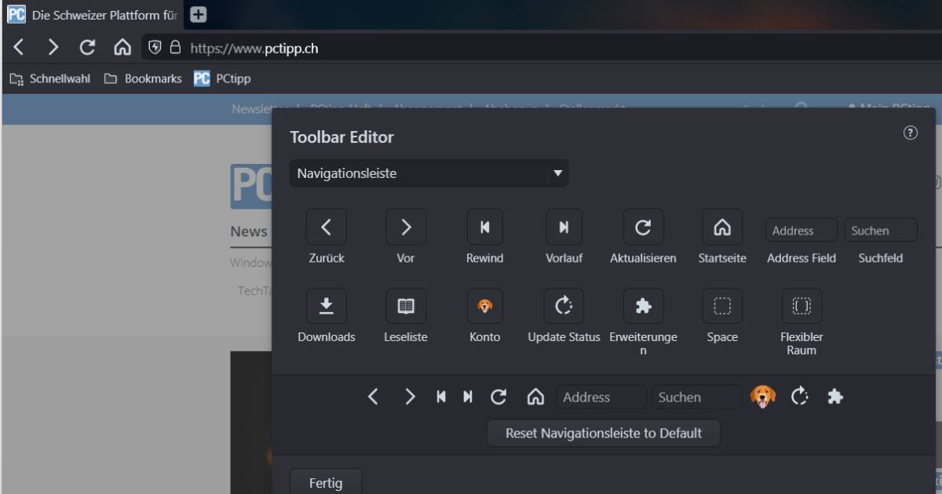Select the Startseite home icon
The height and width of the screenshot is (494, 942).
coord(722,227)
